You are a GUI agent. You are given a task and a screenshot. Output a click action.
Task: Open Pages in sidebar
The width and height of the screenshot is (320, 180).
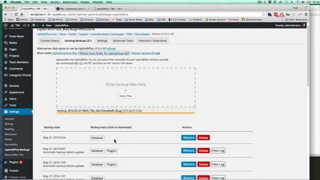click(x=12, y=49)
